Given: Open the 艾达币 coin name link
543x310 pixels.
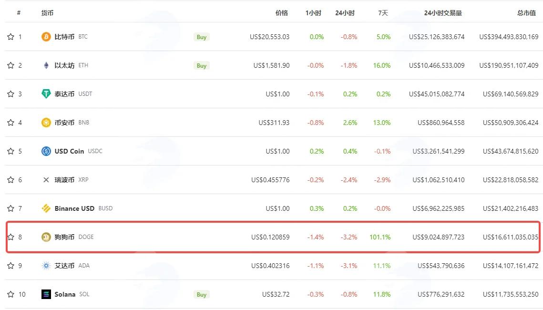Looking at the screenshot, I should pyautogui.click(x=64, y=266).
